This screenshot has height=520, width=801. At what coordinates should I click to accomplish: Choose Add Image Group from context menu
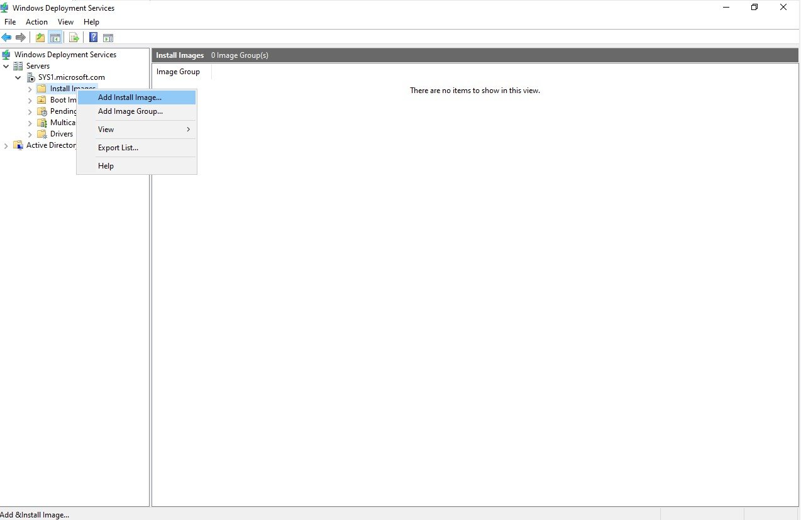pyautogui.click(x=136, y=111)
